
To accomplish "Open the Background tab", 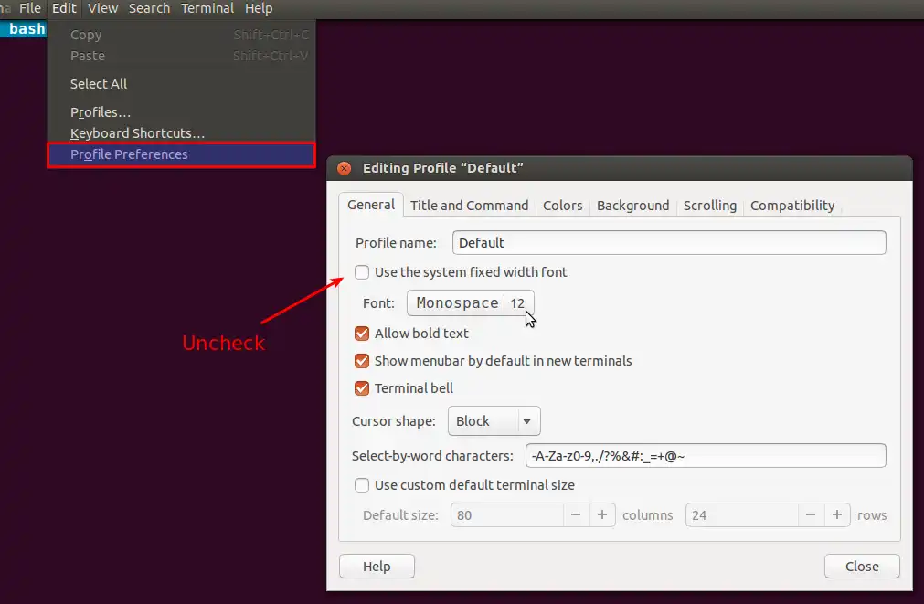I will point(632,205).
